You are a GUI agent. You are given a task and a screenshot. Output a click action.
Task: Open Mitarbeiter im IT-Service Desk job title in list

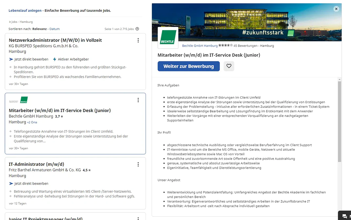[x=60, y=110]
